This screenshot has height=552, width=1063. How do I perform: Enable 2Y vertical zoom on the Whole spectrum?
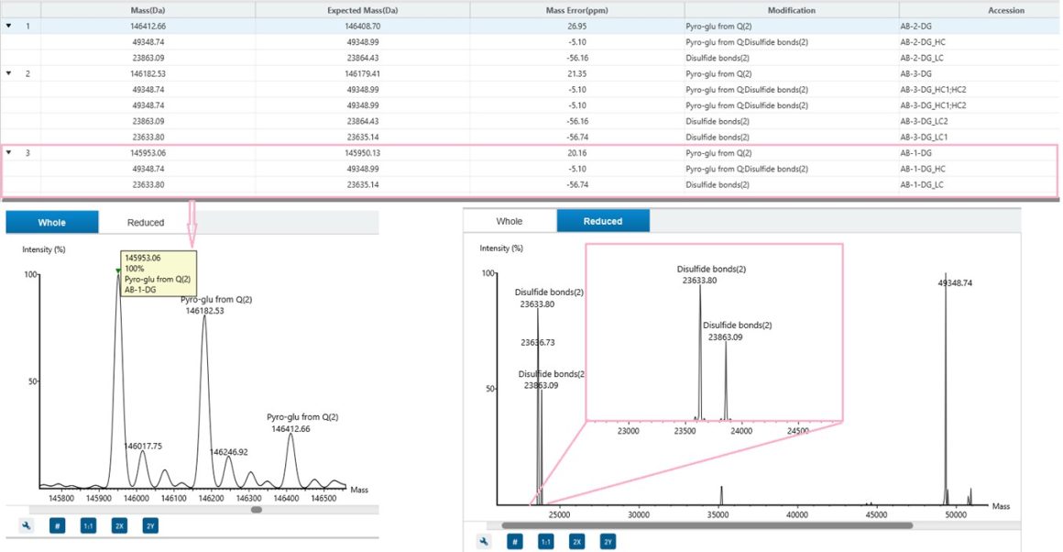click(x=148, y=524)
